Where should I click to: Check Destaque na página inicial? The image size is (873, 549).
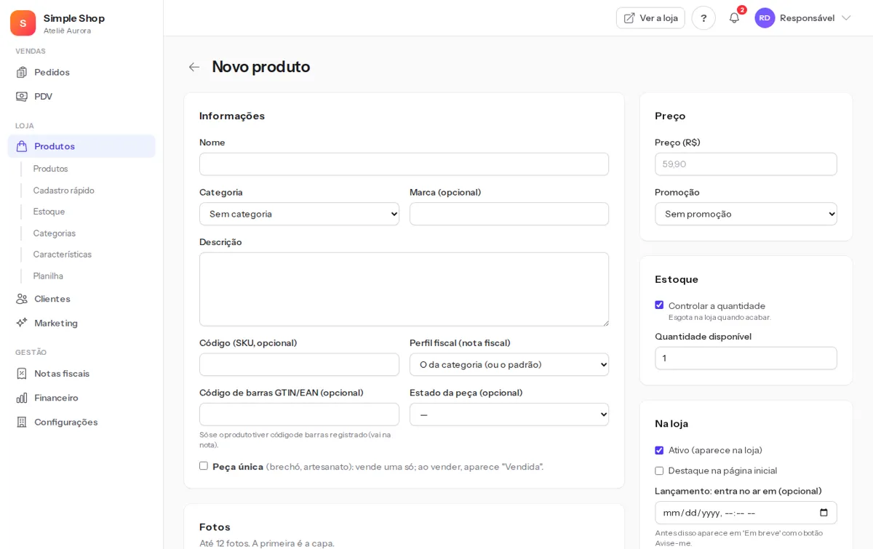pyautogui.click(x=659, y=470)
